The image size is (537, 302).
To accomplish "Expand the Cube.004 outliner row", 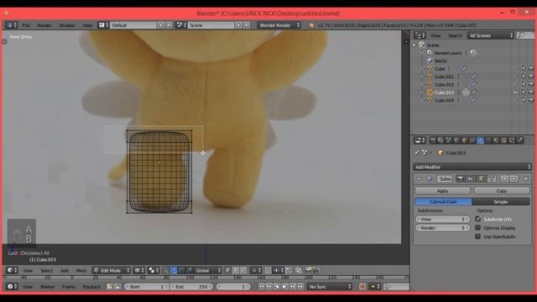I will (422, 101).
